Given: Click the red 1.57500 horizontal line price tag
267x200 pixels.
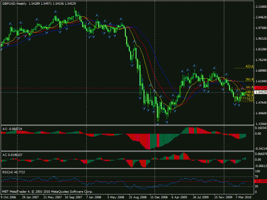Looking at the screenshot, I should click(261, 88).
